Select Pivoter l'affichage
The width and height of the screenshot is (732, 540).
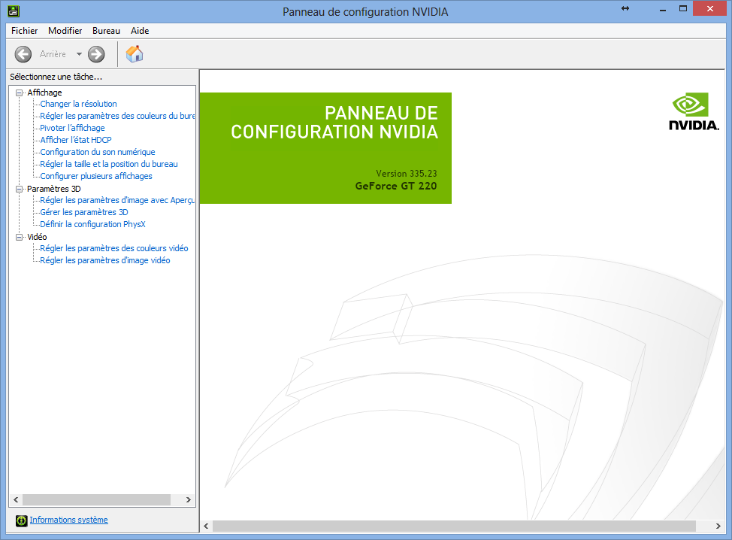tap(72, 128)
